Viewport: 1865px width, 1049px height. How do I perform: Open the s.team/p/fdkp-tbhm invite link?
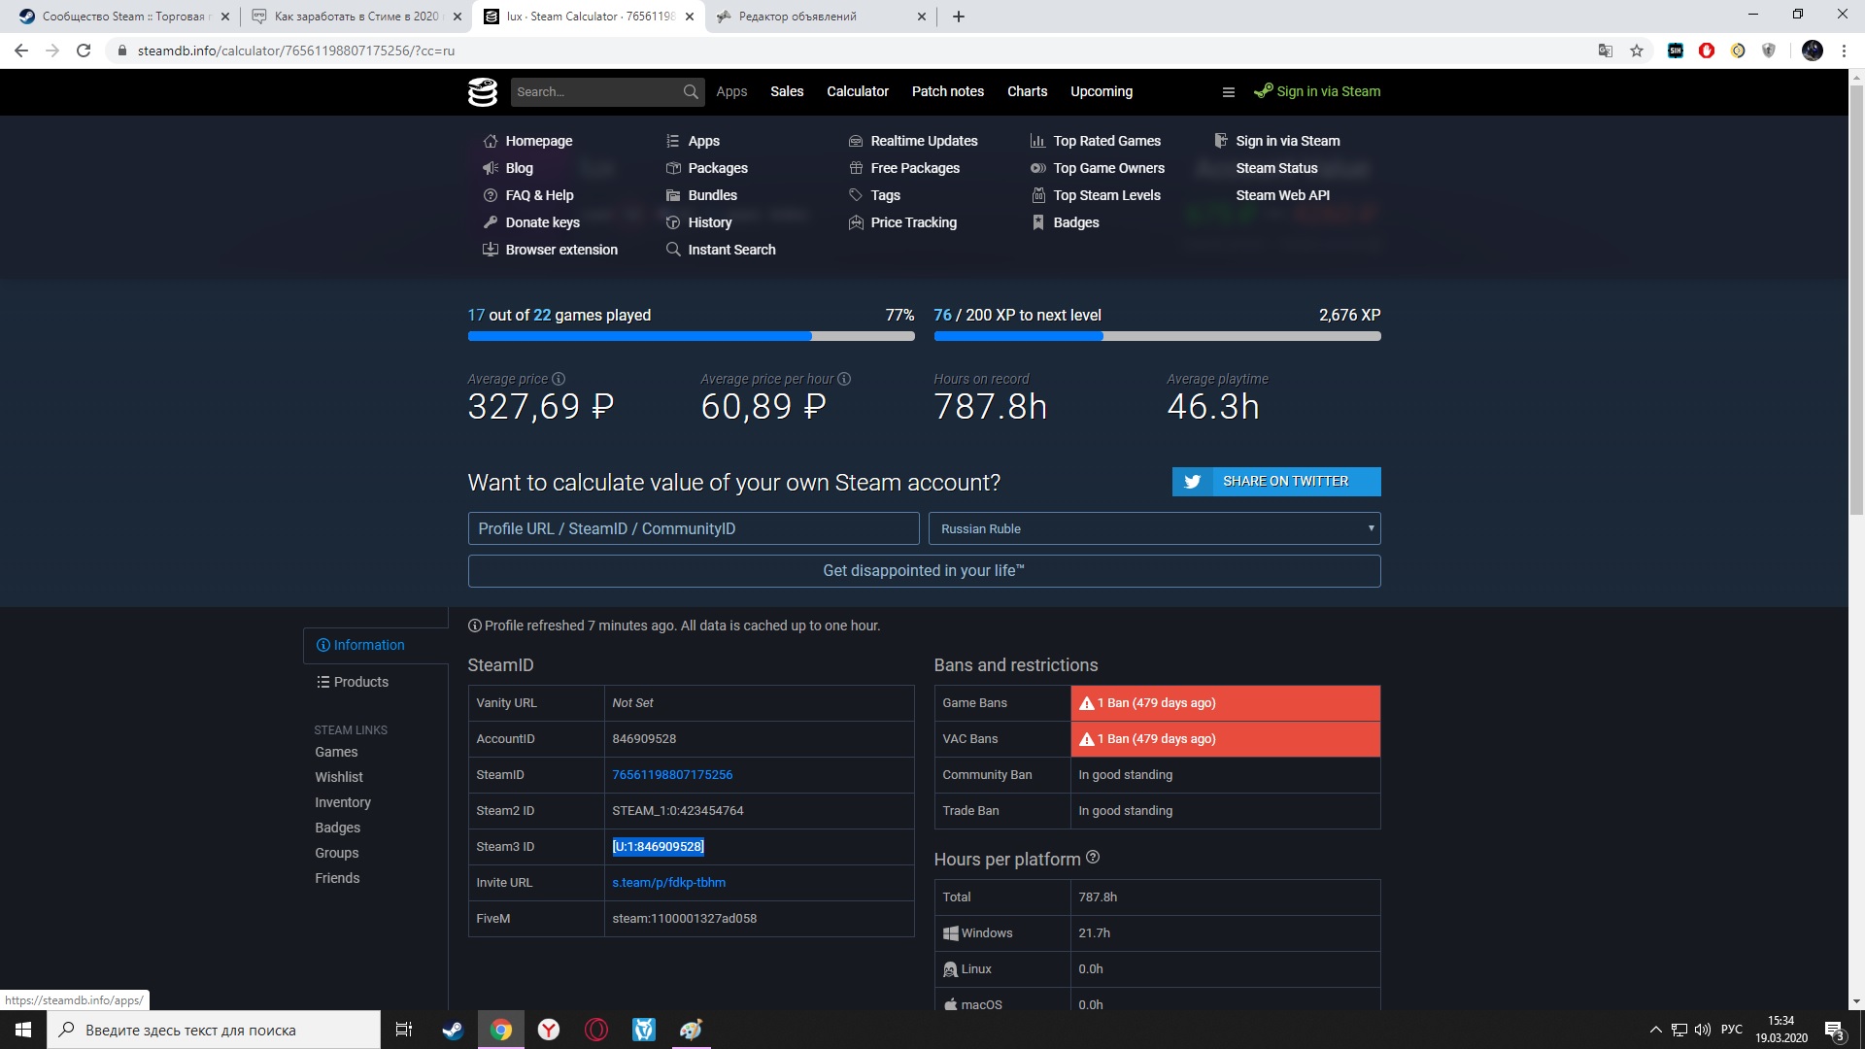(x=668, y=883)
